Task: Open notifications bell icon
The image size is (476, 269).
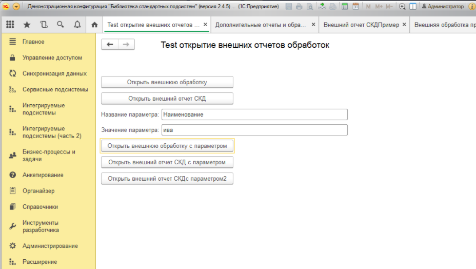Action: coord(77,25)
